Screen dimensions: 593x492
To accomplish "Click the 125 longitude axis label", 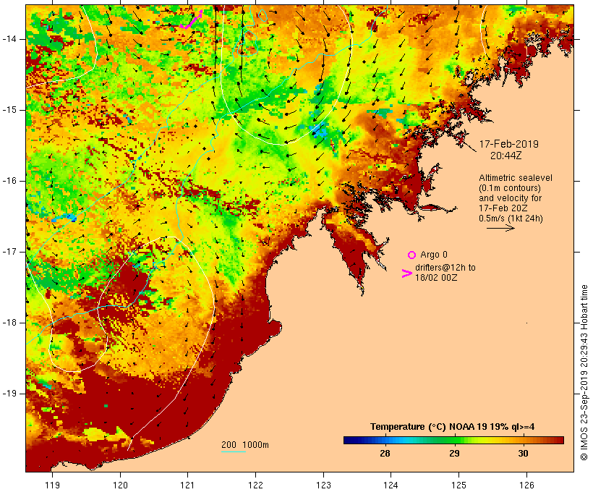I will pos(458,485).
